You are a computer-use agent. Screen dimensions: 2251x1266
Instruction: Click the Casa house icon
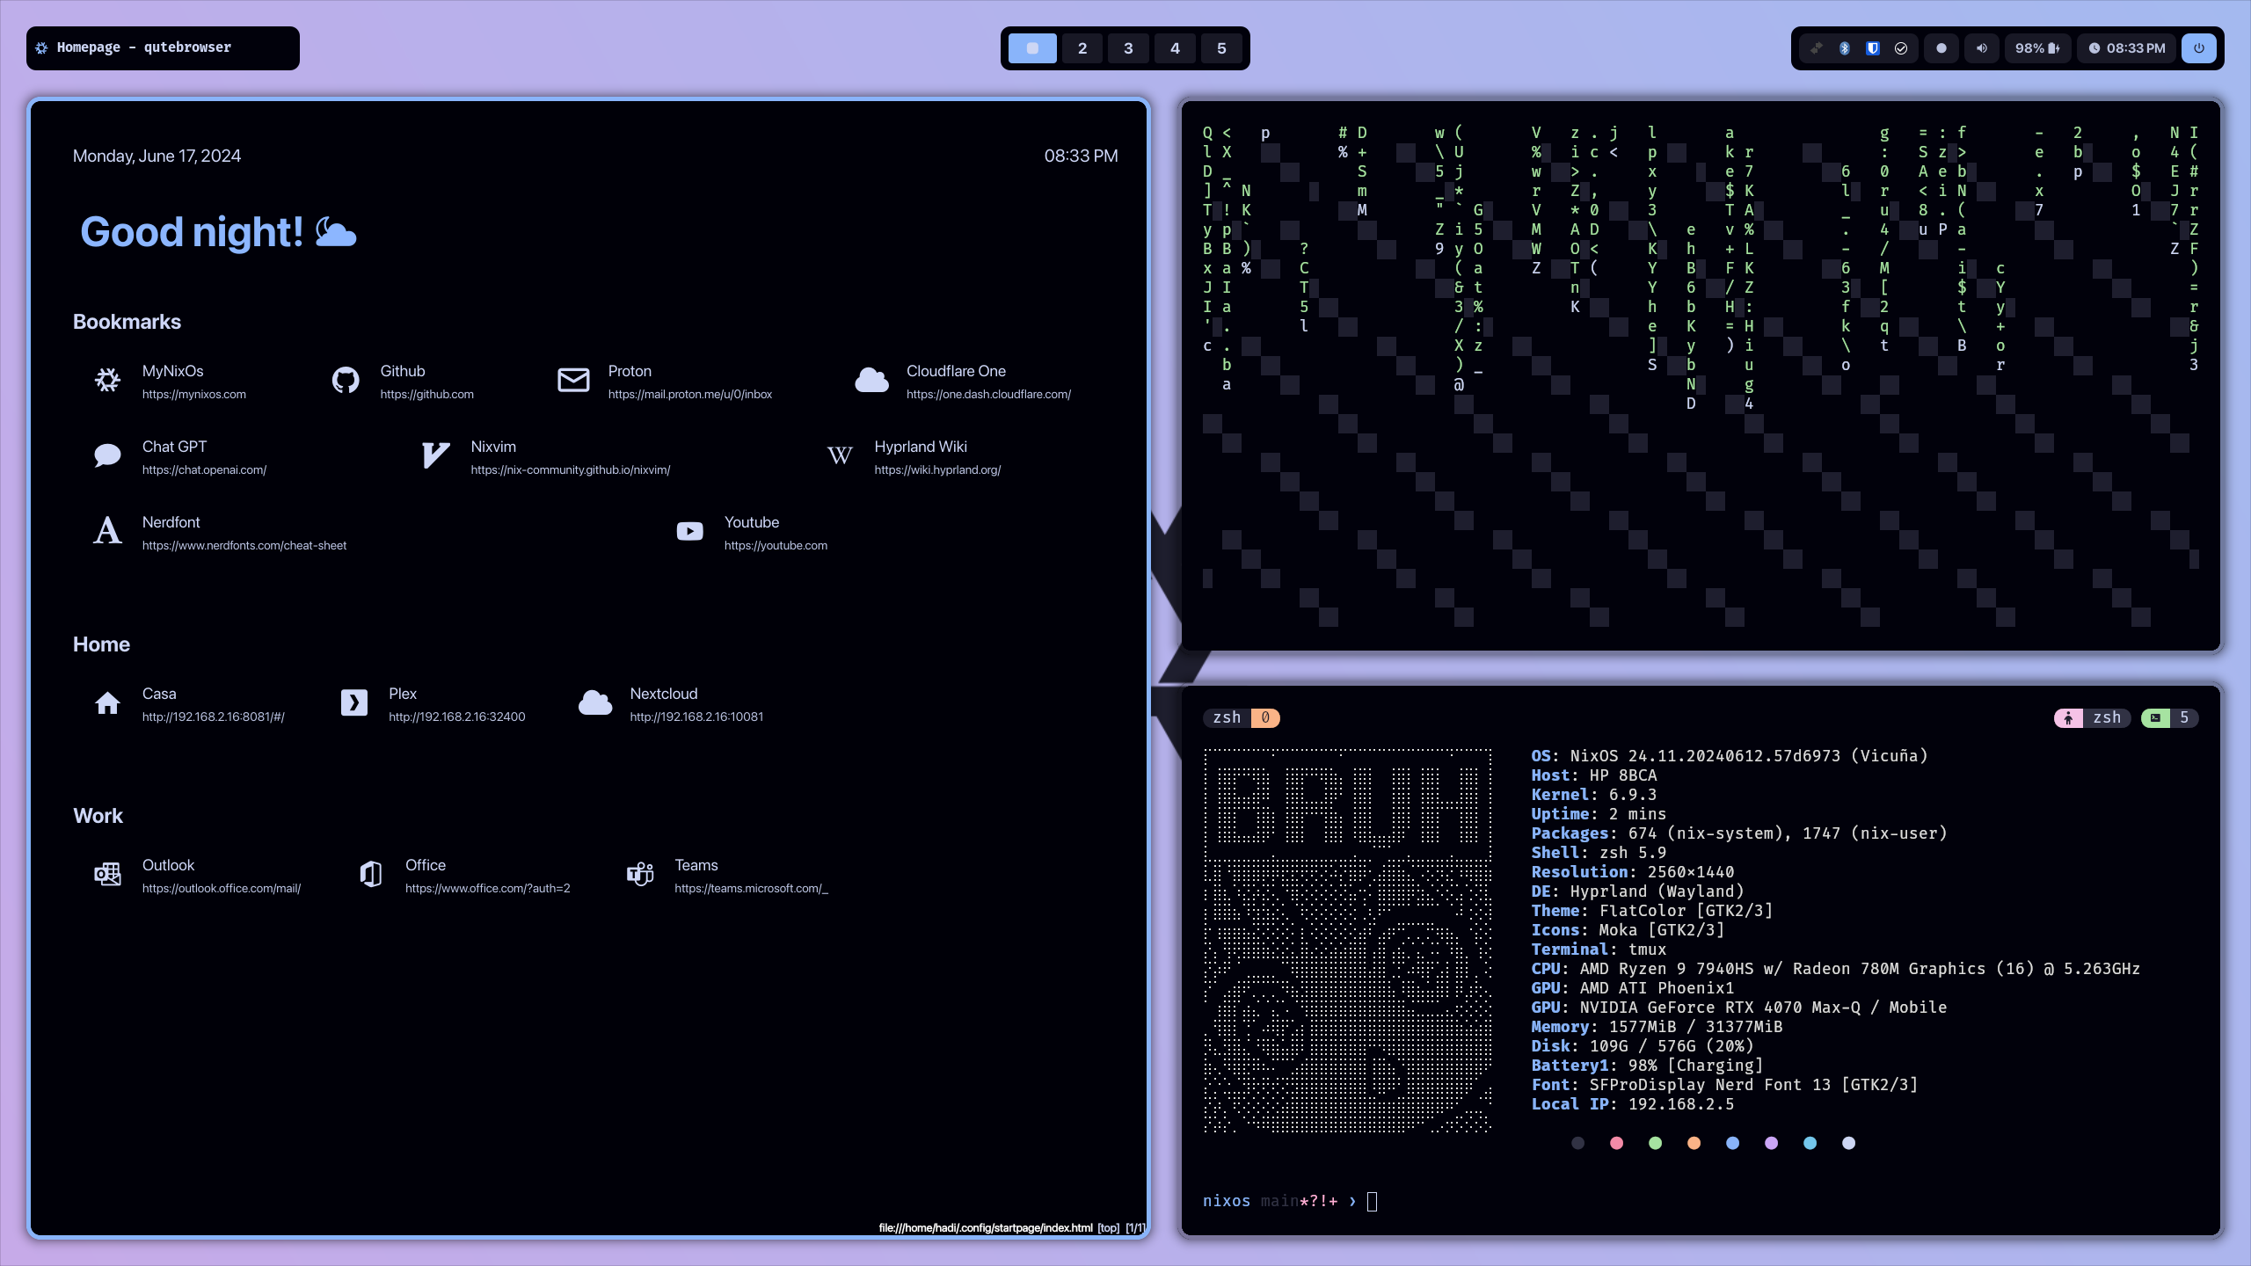tap(107, 702)
